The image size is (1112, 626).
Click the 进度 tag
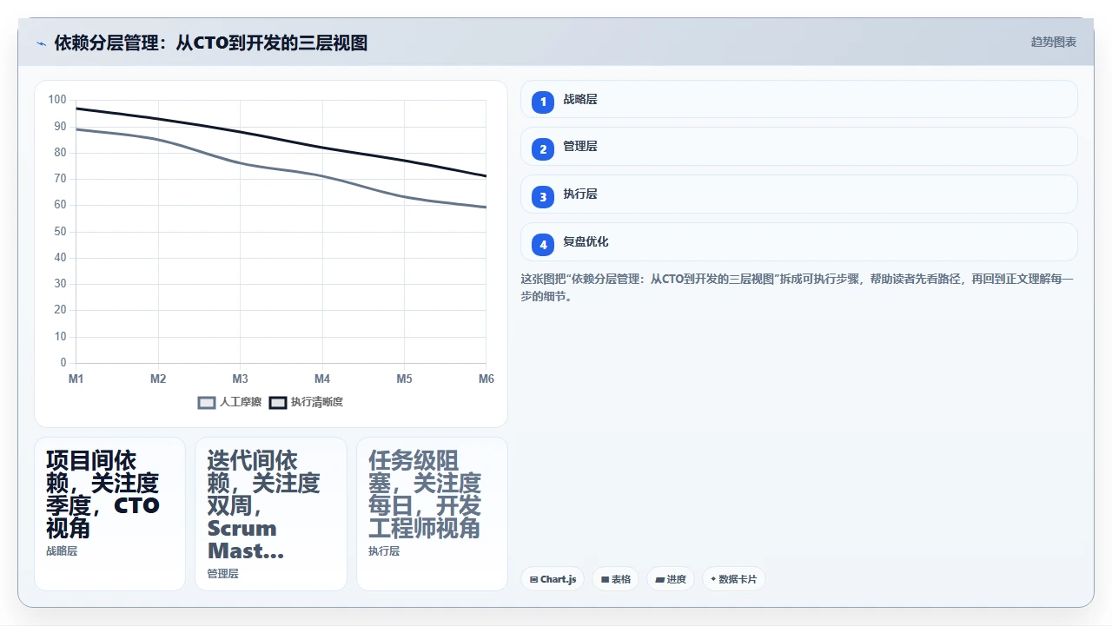point(671,579)
